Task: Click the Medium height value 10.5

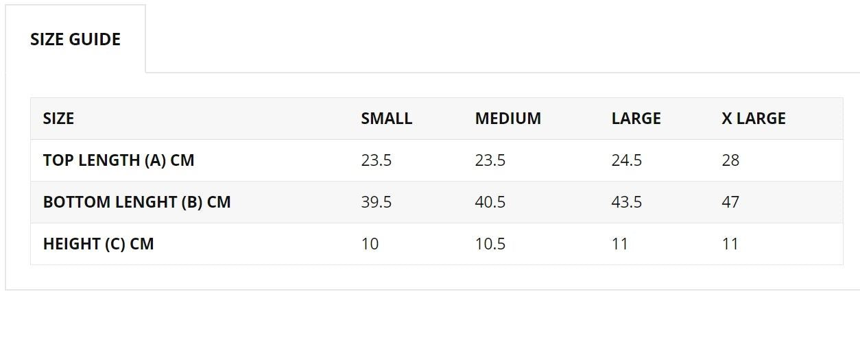Action: pyautogui.click(x=490, y=244)
